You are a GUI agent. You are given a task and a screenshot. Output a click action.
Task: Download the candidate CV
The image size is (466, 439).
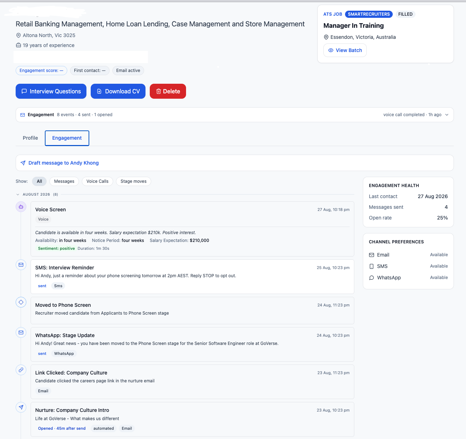coord(118,91)
